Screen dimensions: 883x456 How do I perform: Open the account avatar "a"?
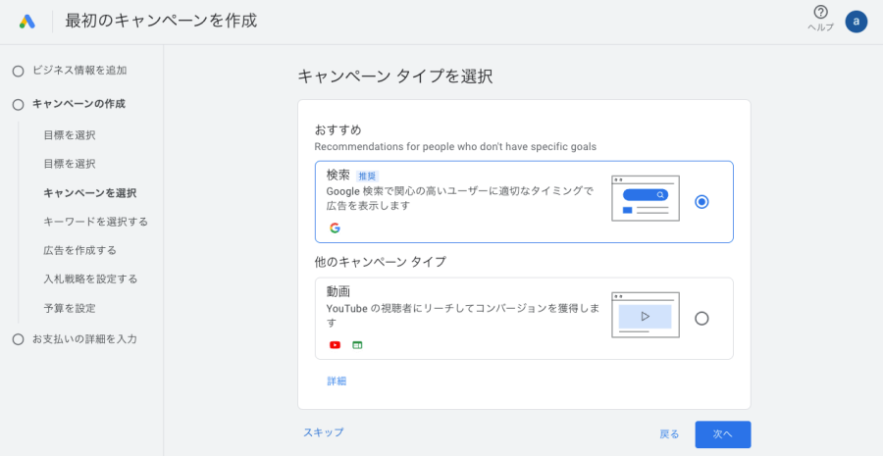click(856, 22)
